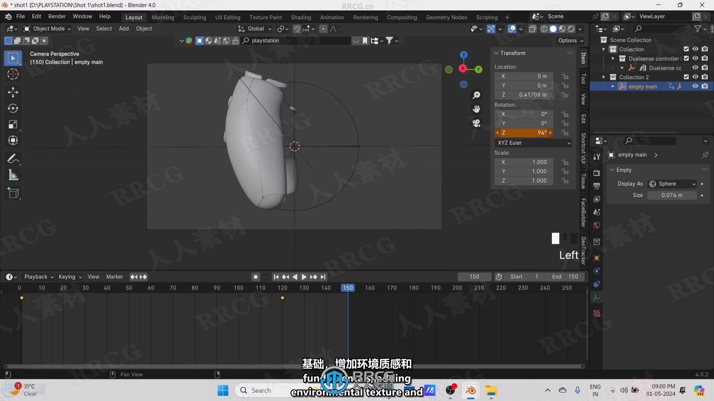Image resolution: width=714 pixels, height=401 pixels.
Task: Click the Empty Size 0.074 m field
Action: pos(672,195)
